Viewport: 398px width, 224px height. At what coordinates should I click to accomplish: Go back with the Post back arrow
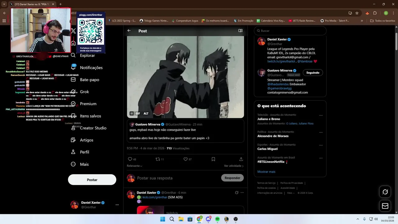pos(129,30)
